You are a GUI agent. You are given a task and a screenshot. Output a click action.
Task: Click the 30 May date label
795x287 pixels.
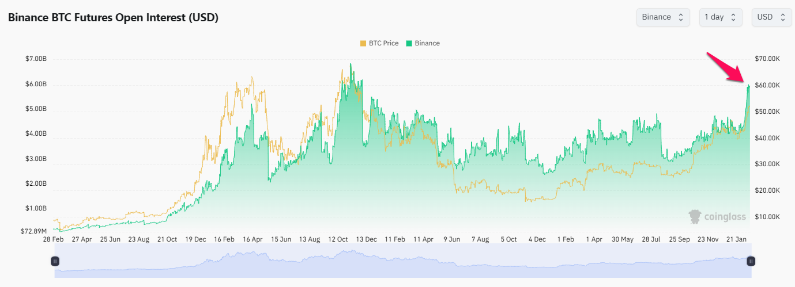[x=623, y=239]
